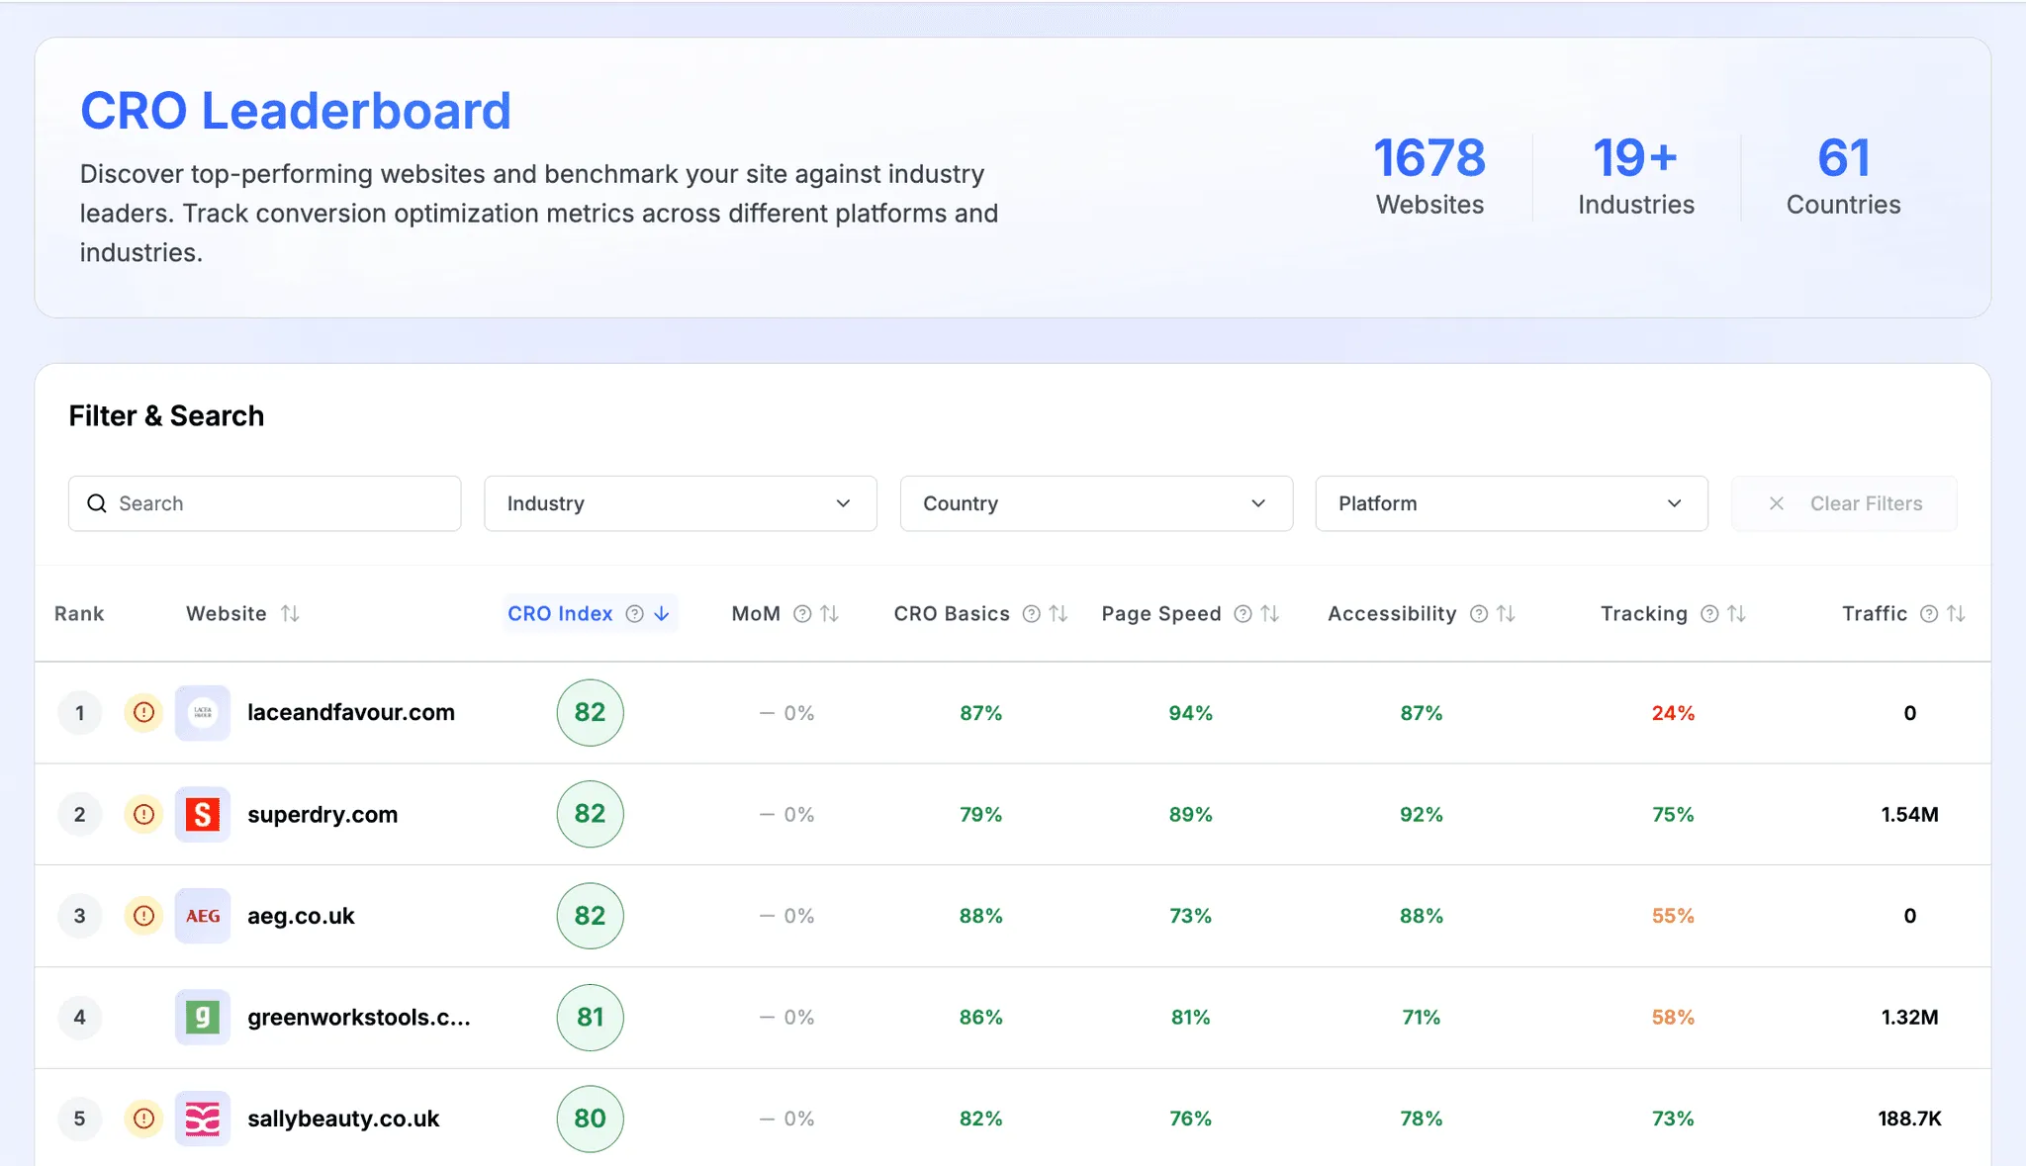The height and width of the screenshot is (1166, 2026).
Task: Open the red Superdry logo thumbnail
Action: (x=203, y=814)
